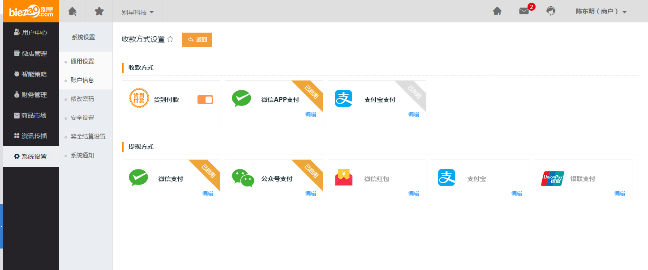
Task: Click the home icon in top-left toolbar
Action: coord(72,12)
